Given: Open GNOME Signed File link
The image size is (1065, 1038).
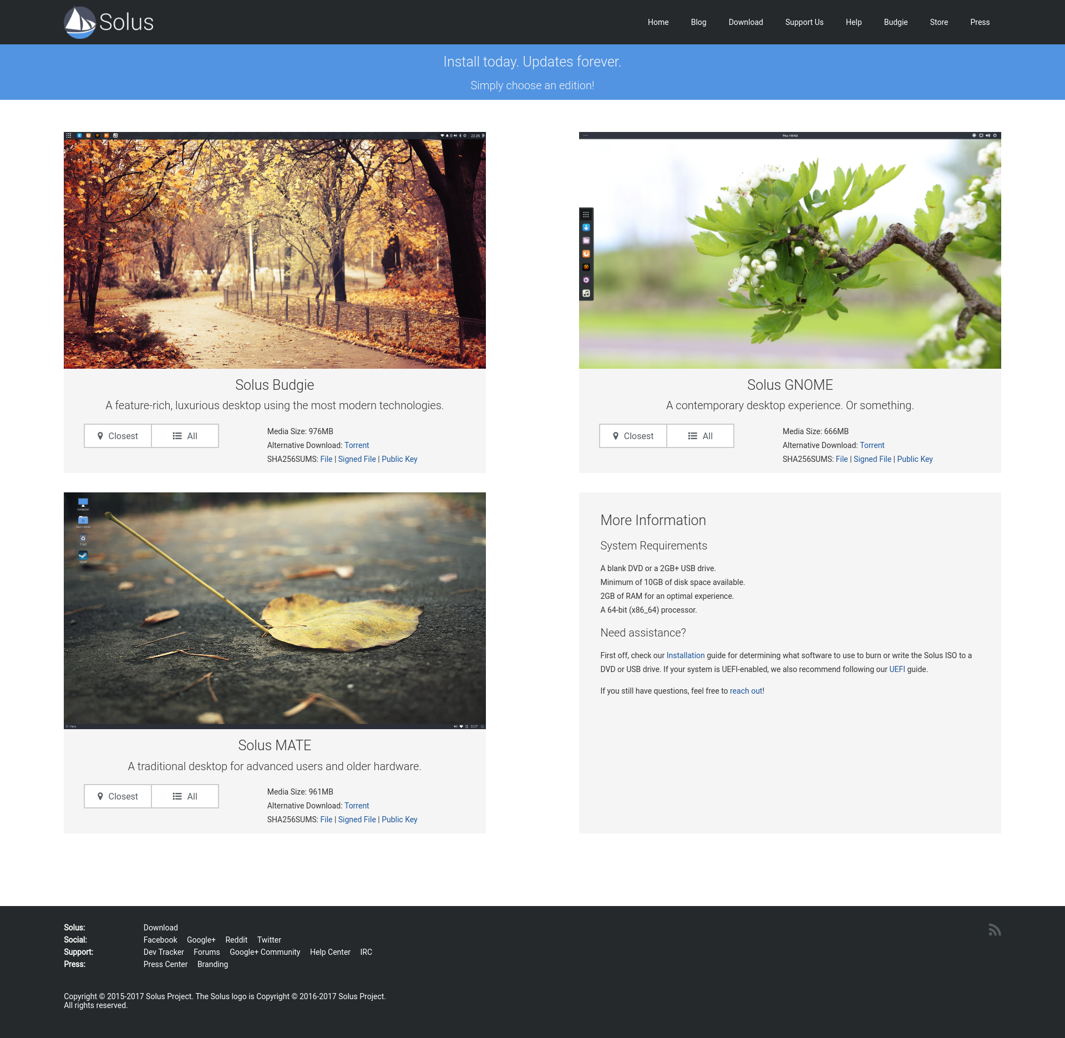Looking at the screenshot, I should pyautogui.click(x=873, y=459).
